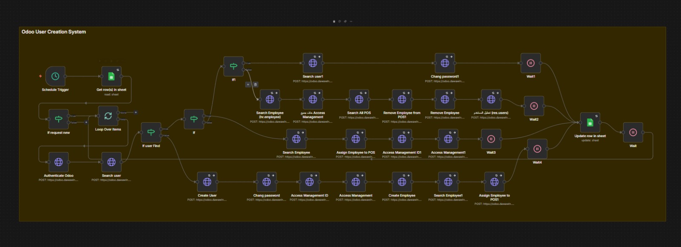This screenshot has width=681, height=247.
Task: Open the Create User node
Action: point(207,182)
